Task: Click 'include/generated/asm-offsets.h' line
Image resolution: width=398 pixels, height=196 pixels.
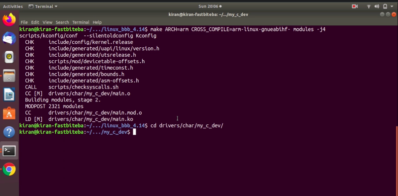Action: tap(94, 81)
